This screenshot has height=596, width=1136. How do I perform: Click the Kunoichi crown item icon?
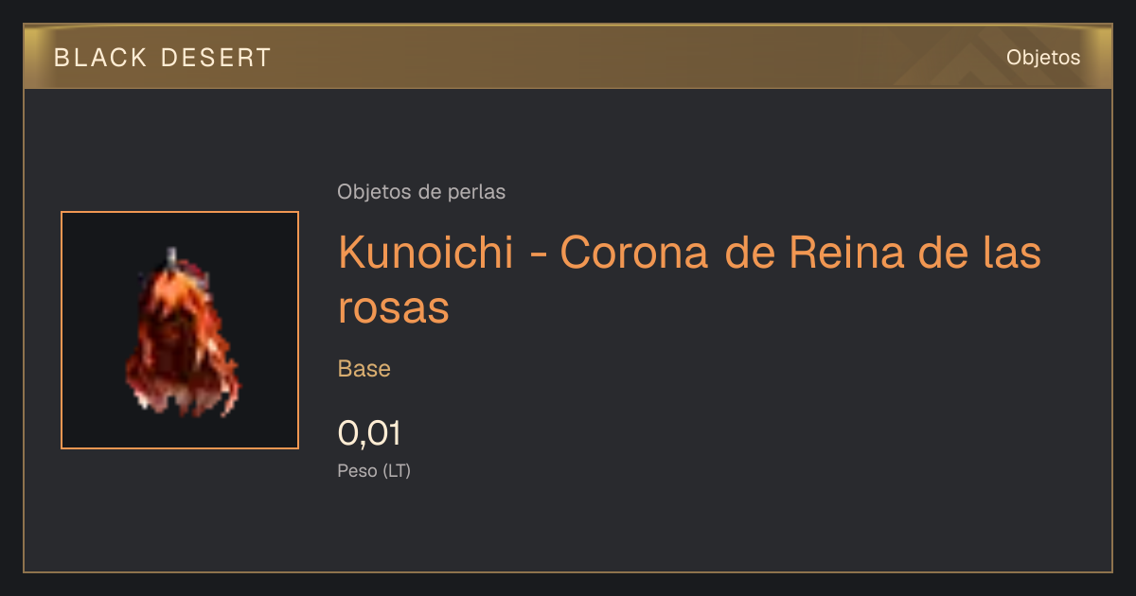181,331
